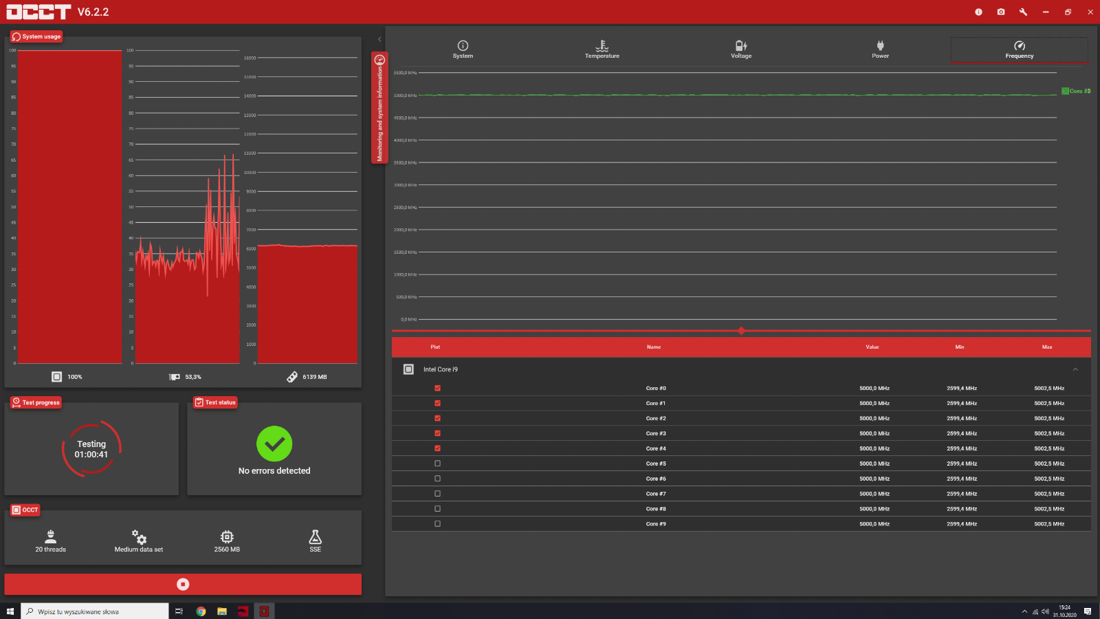Click the 2560 MB memory chip icon

227,536
